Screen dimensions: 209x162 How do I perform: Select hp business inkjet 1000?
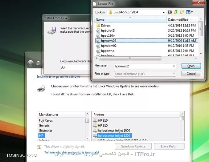(x=114, y=131)
